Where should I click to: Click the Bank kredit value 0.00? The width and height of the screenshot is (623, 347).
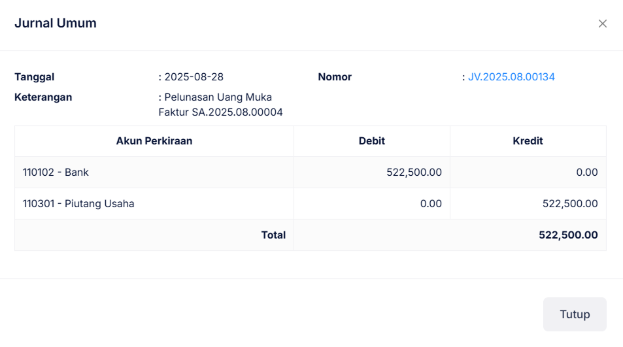pyautogui.click(x=586, y=173)
